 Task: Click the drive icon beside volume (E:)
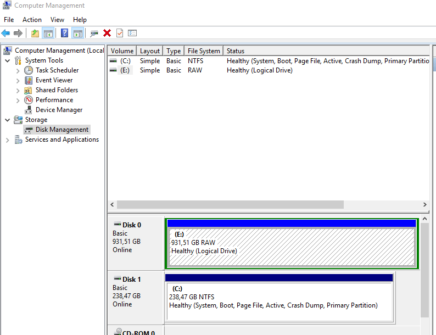click(x=113, y=70)
